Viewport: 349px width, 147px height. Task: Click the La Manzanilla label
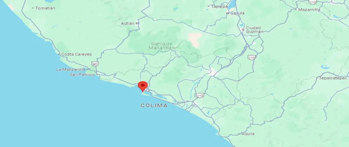click(70, 70)
